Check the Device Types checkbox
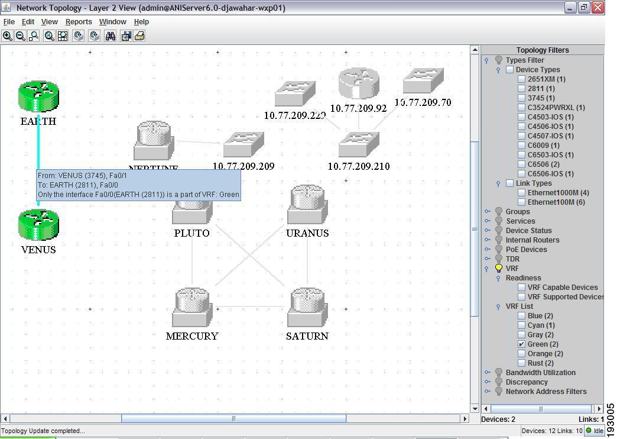Screen dimensions: 617x439 click(x=509, y=69)
